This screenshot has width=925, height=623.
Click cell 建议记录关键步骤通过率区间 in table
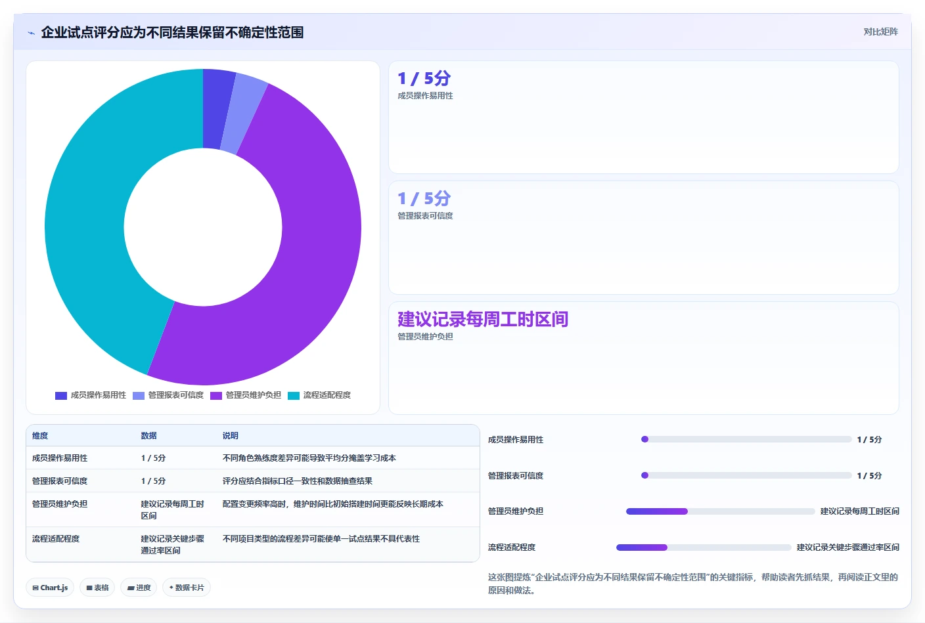(173, 545)
